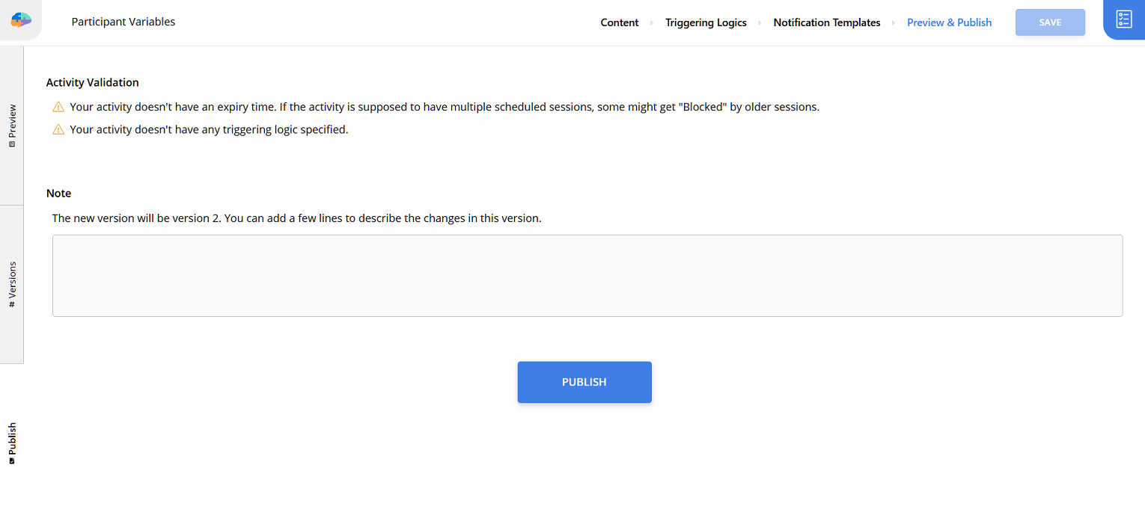1145x521 pixels.
Task: Click the breadcrumb arrow after Notification Templates
Action: [x=894, y=22]
